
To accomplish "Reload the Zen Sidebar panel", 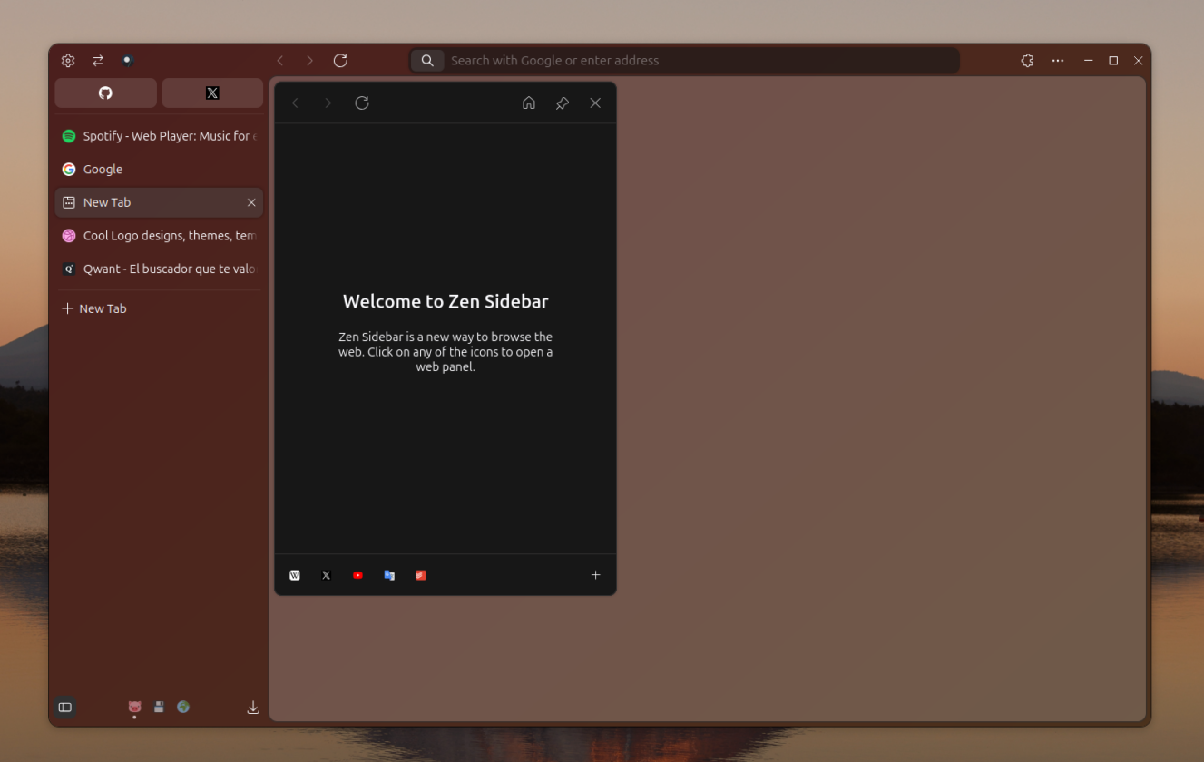I will tap(361, 103).
